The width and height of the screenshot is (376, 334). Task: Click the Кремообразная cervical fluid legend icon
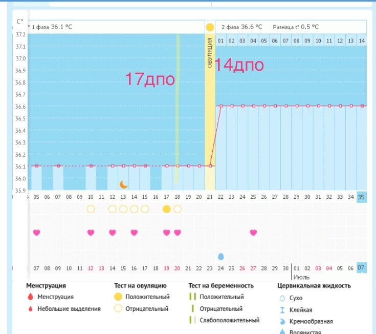click(282, 321)
